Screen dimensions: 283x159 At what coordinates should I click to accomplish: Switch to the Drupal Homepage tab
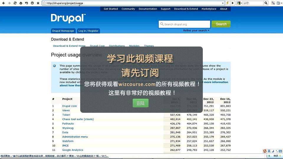point(63,31)
